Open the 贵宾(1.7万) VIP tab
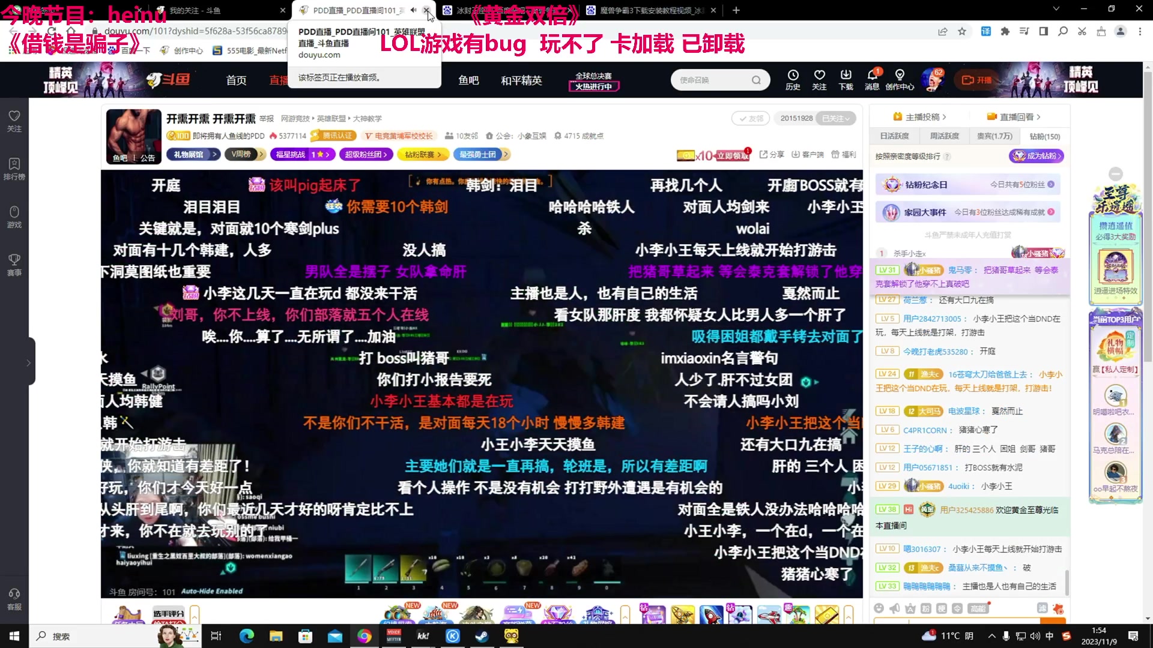The height and width of the screenshot is (648, 1153). (994, 136)
